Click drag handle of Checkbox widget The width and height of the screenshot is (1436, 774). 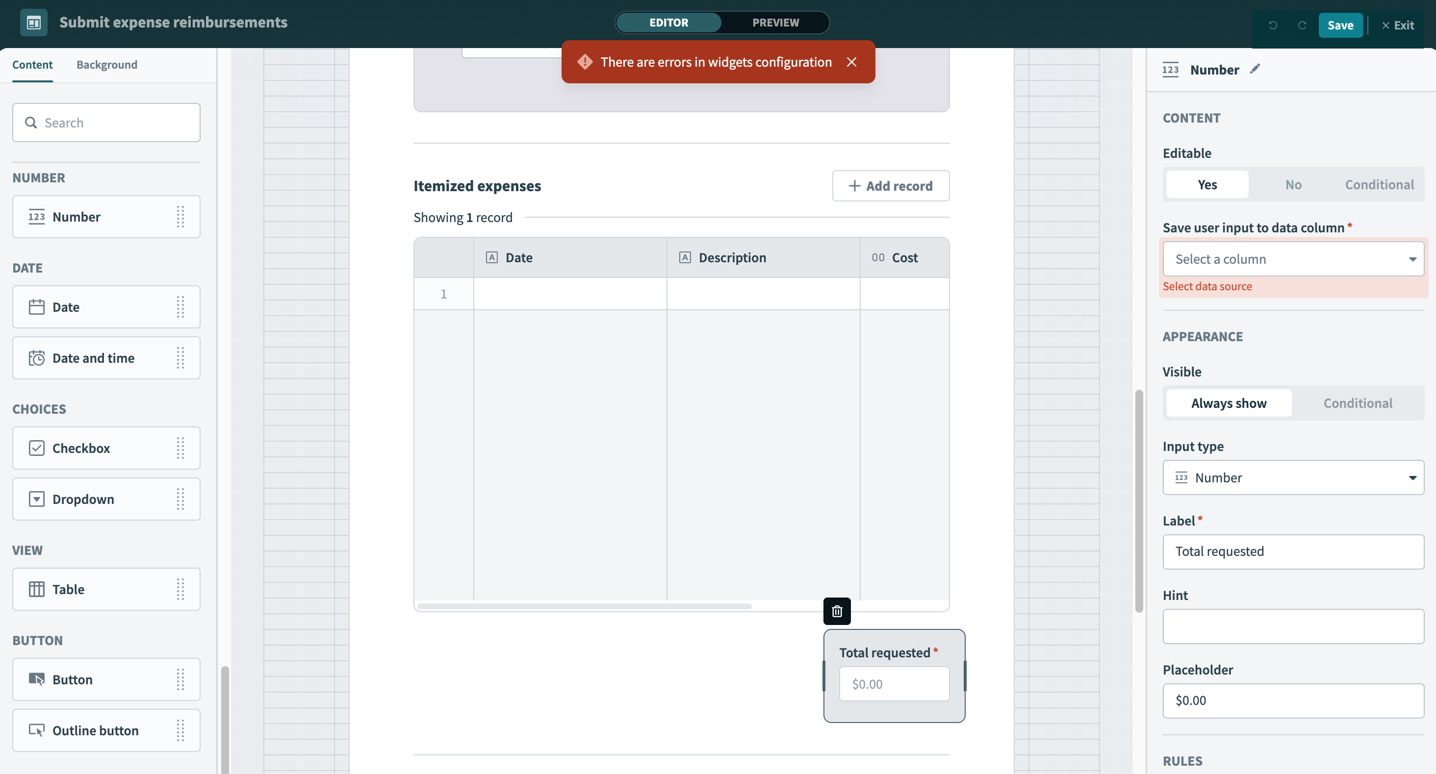coord(180,448)
